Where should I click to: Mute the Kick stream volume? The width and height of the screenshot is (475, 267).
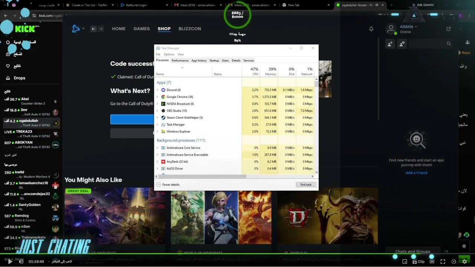[x=21, y=261]
